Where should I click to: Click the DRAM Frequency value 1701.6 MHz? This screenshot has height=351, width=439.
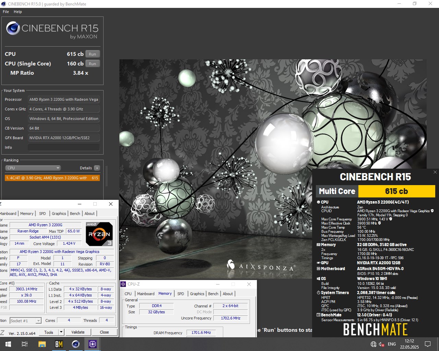[201, 332]
